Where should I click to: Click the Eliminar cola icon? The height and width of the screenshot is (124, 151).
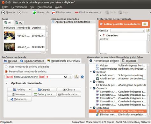click(54, 12)
